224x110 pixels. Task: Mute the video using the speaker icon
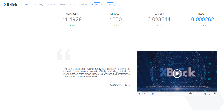190,94
